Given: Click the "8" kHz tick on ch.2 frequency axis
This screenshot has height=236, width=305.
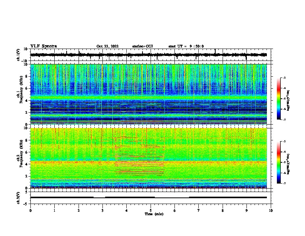Looking at the screenshot, I should pyautogui.click(x=27, y=140).
